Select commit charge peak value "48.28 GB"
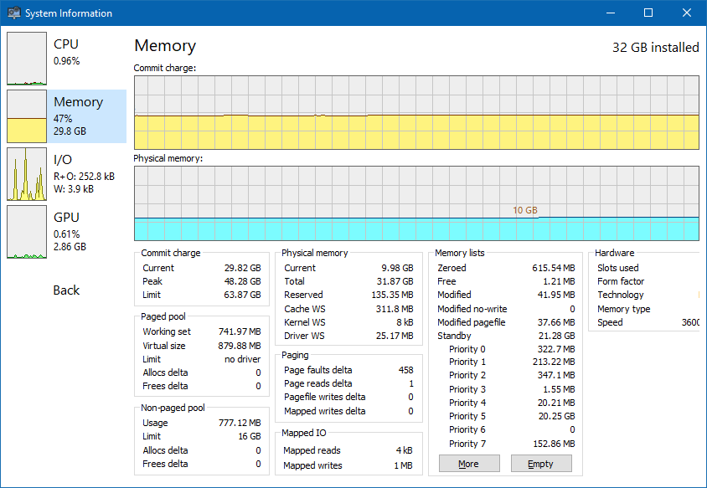The width and height of the screenshot is (707, 488). (243, 281)
